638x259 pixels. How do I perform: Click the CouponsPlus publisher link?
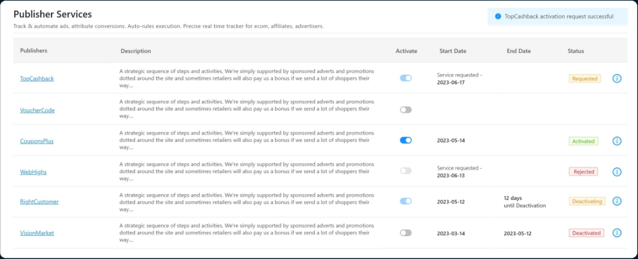click(37, 141)
